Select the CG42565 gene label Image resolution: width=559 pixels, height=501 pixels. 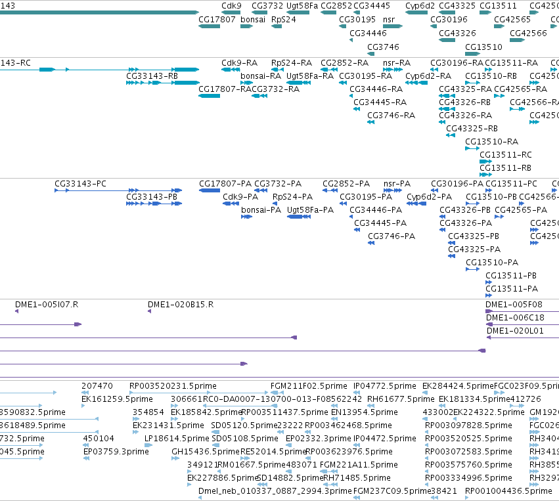click(x=512, y=20)
